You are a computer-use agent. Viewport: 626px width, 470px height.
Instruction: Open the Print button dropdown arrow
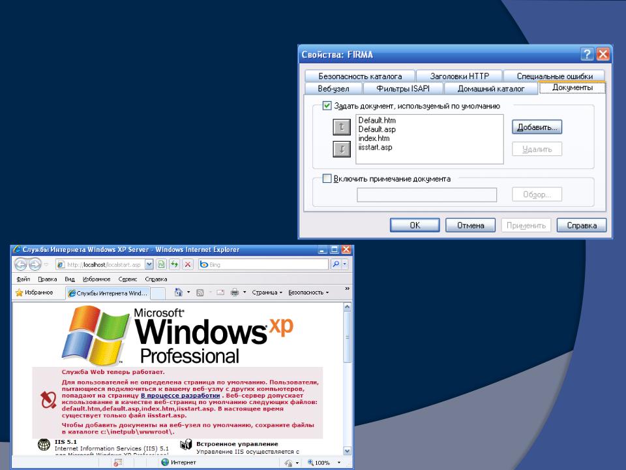(x=245, y=292)
